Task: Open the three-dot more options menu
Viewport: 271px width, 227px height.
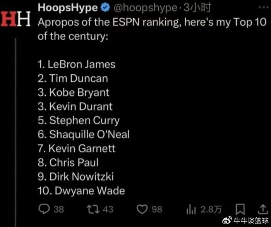Action: (x=264, y=7)
